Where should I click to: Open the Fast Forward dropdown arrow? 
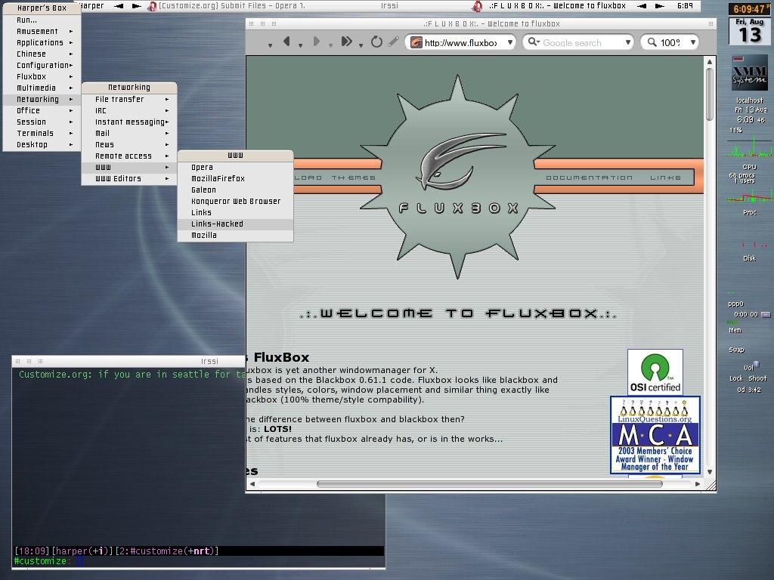[361, 45]
